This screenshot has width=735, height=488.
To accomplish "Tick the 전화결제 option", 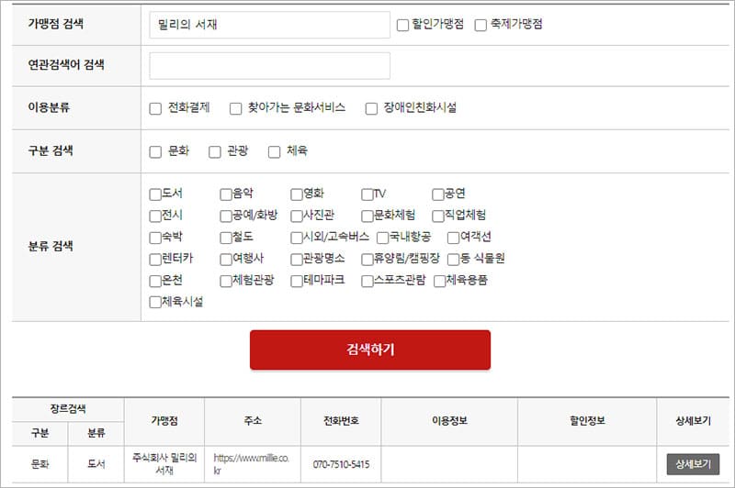I will pyautogui.click(x=155, y=108).
